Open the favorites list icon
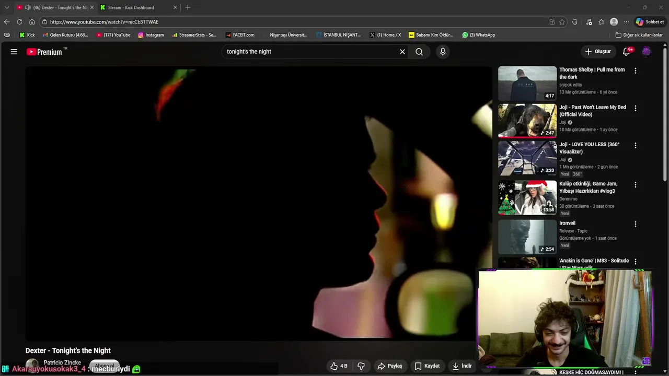The height and width of the screenshot is (376, 669). pyautogui.click(x=602, y=22)
